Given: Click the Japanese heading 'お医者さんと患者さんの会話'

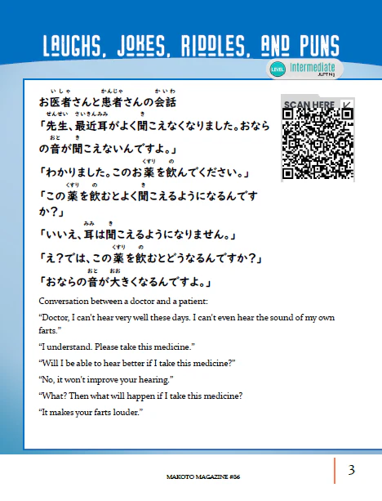Looking at the screenshot, I should (108, 102).
